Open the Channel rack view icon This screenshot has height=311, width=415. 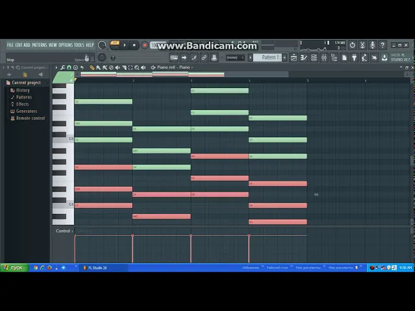[x=314, y=58]
